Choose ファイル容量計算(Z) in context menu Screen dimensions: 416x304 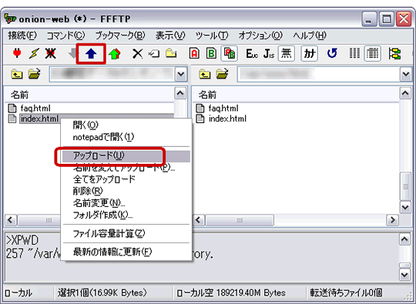pos(126,233)
